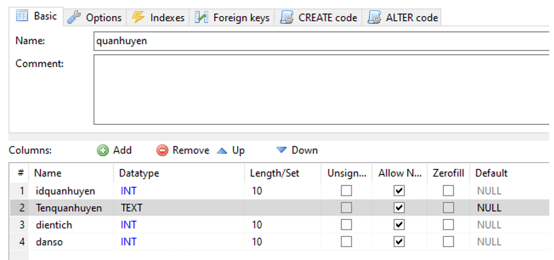Click the Foreign keys table icon

[x=201, y=17]
